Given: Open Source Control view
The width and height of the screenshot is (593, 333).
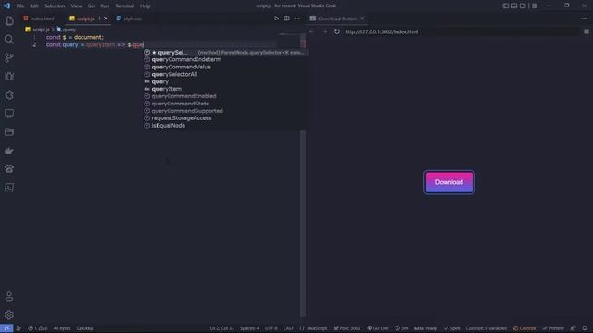Looking at the screenshot, I should point(9,57).
